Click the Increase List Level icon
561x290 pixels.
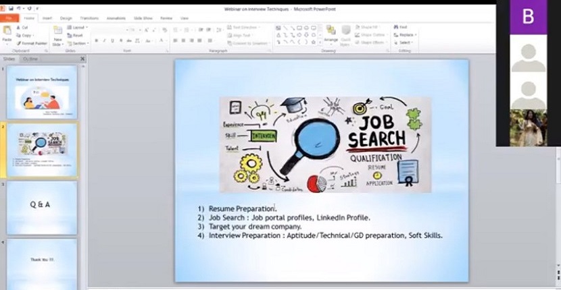coord(209,30)
